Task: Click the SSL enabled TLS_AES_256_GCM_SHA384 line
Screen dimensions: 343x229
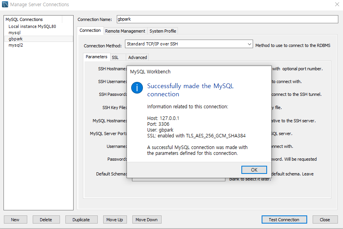Action: 196,136
